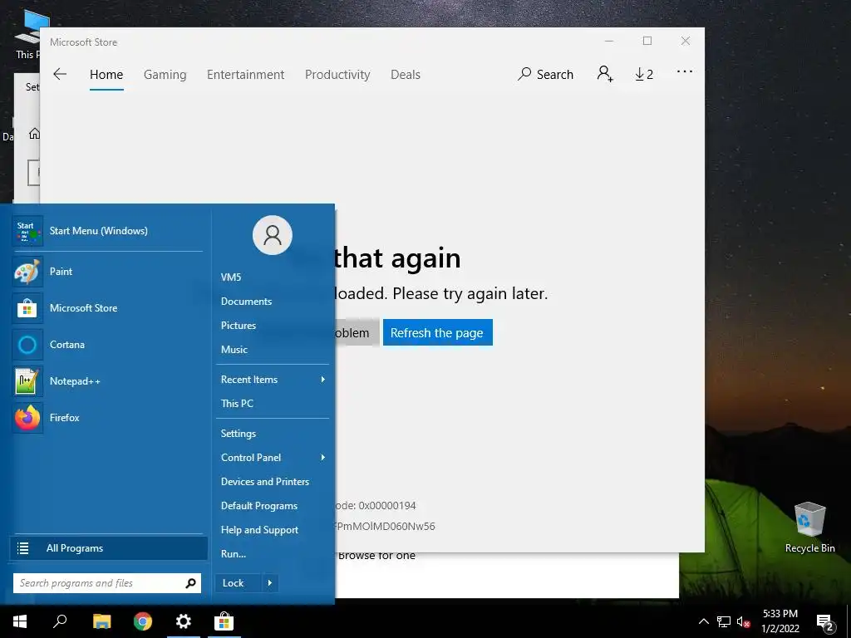This screenshot has height=638, width=851.
Task: Expand Recent Items submenu arrow
Action: point(323,379)
